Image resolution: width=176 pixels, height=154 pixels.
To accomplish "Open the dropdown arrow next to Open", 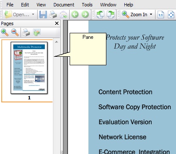I will click(33, 15).
